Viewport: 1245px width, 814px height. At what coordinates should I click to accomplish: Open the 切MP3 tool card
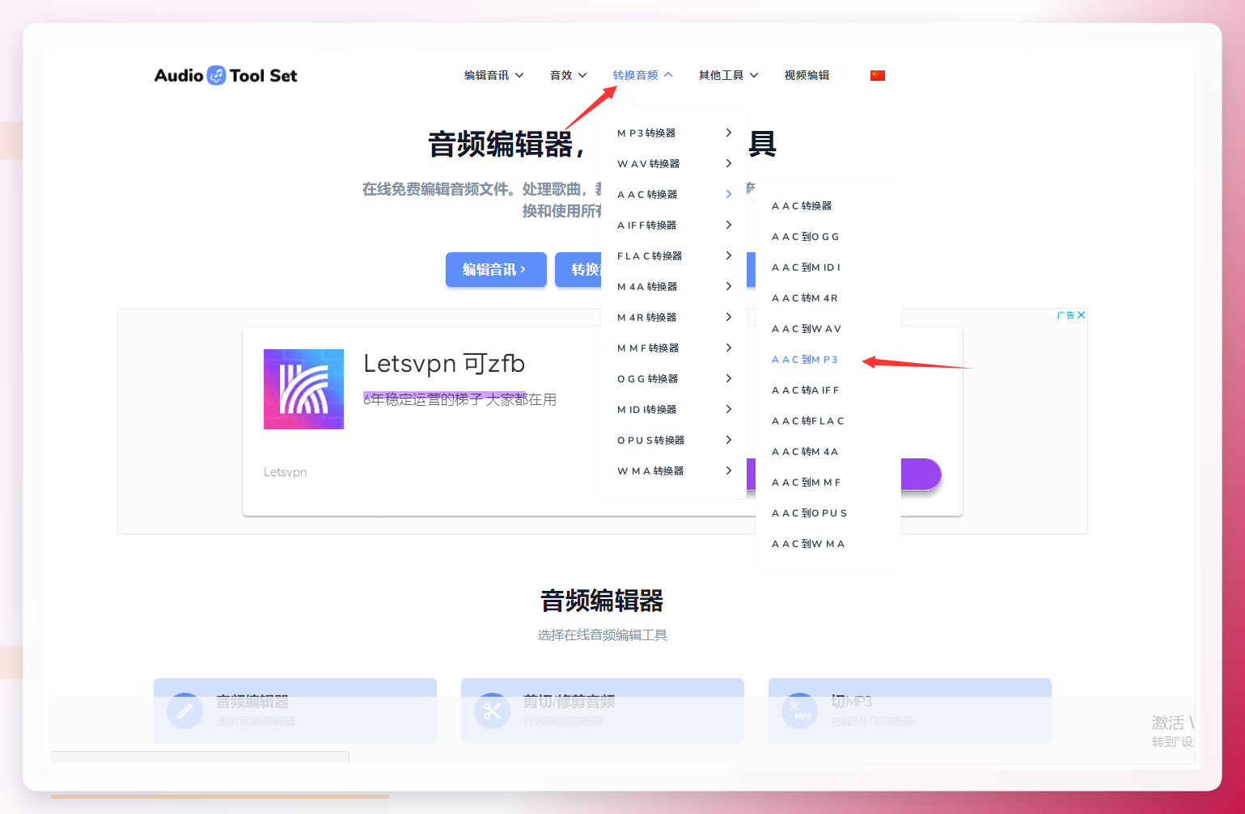[x=910, y=711]
